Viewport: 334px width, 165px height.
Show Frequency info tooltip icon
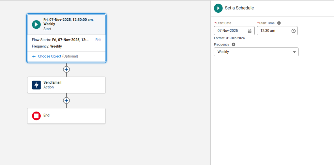point(234,45)
